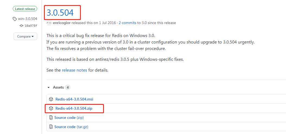Click the file icon for Source code (tar.gz)

pos(51,127)
